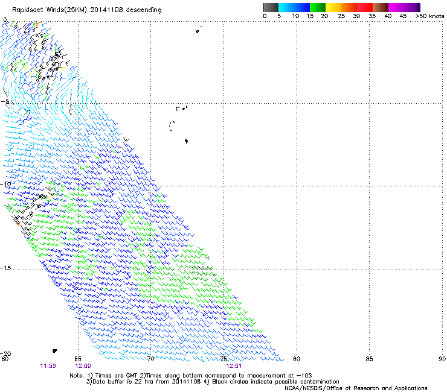Image resolution: width=447 pixels, height=392 pixels.
Task: Click the note line 'Times are GMT'
Action: (x=117, y=376)
